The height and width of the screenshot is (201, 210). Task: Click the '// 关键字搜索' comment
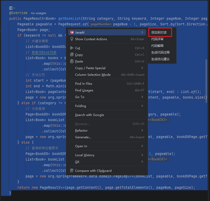[x=37, y=41]
